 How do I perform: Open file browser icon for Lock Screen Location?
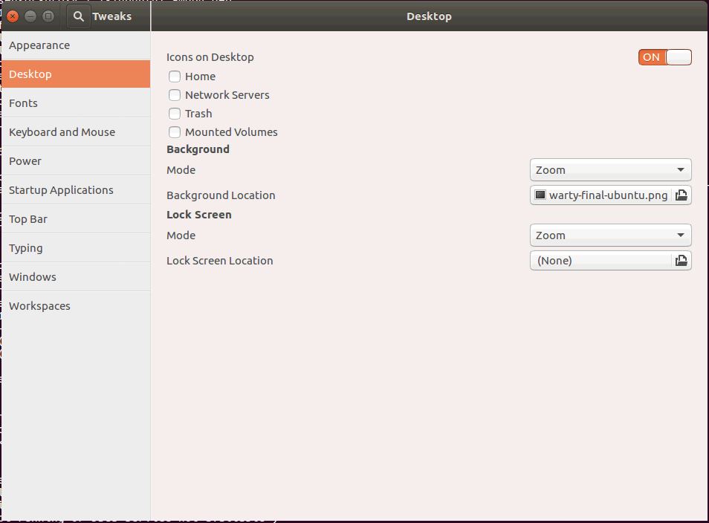[681, 261]
